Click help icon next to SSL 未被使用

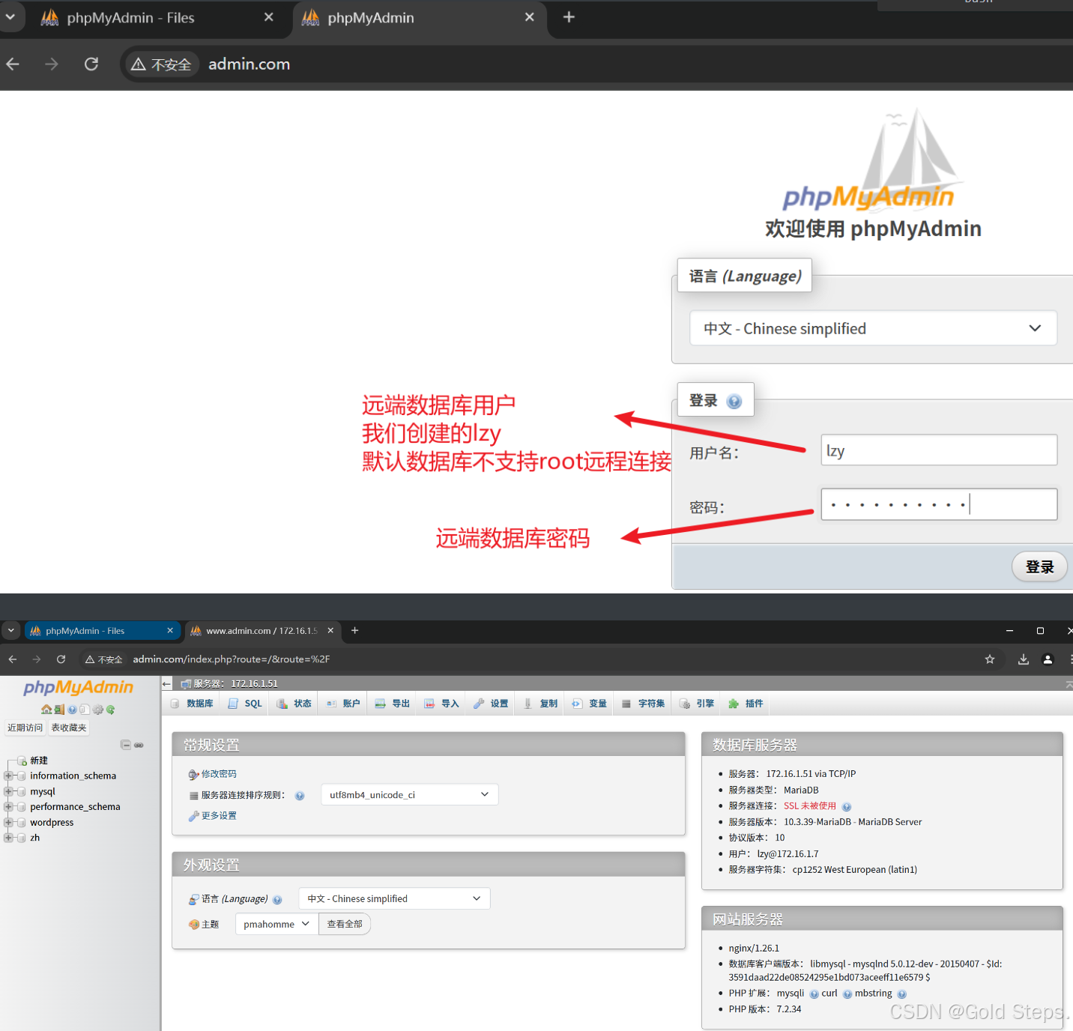pyautogui.click(x=847, y=807)
